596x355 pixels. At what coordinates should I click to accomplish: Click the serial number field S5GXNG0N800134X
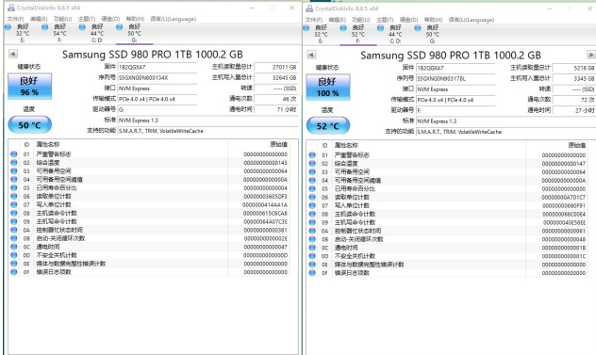point(157,77)
